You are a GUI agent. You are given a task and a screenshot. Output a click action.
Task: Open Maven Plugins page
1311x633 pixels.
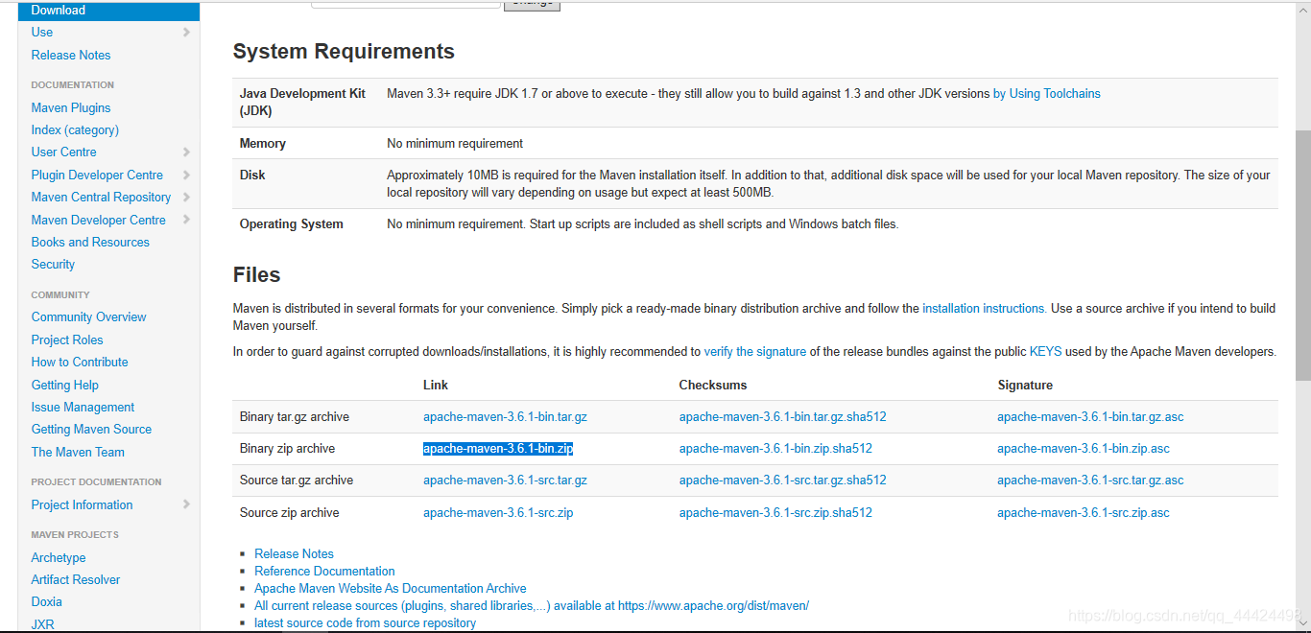point(71,108)
